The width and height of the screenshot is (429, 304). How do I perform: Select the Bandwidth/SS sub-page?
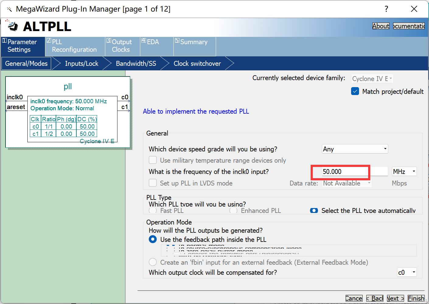pos(136,63)
